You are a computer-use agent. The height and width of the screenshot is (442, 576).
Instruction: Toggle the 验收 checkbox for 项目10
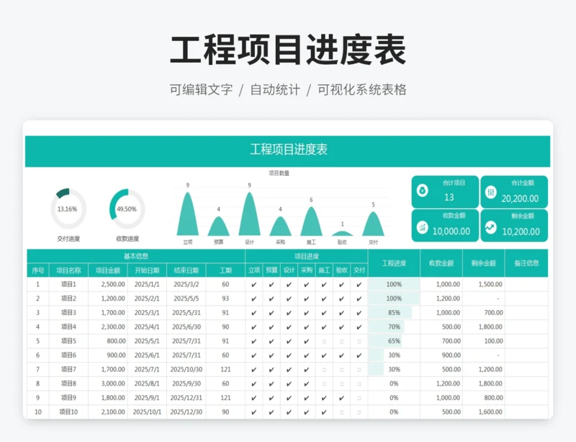coord(341,412)
